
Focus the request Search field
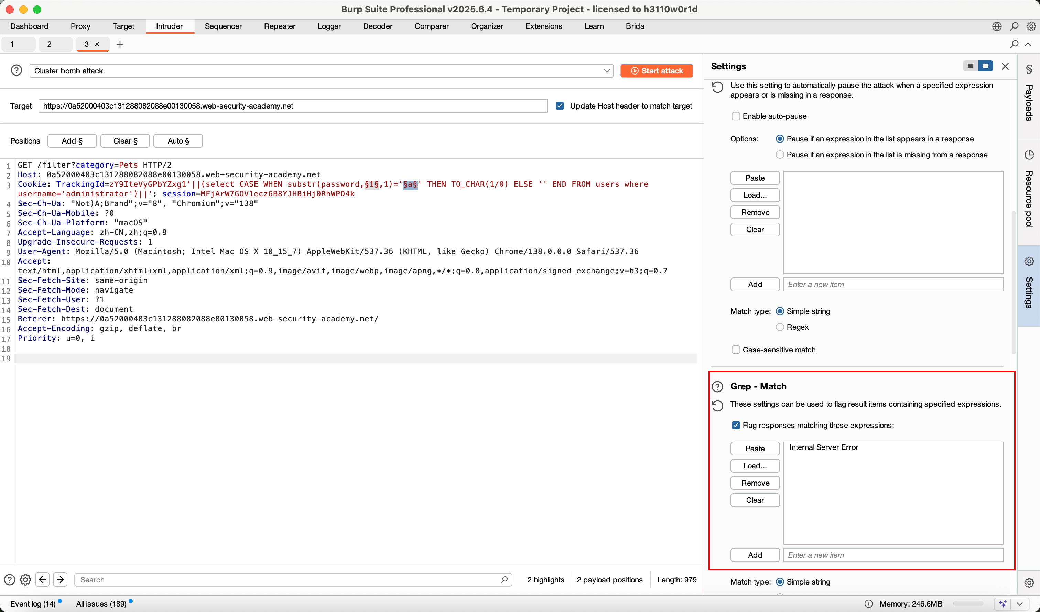pyautogui.click(x=293, y=580)
